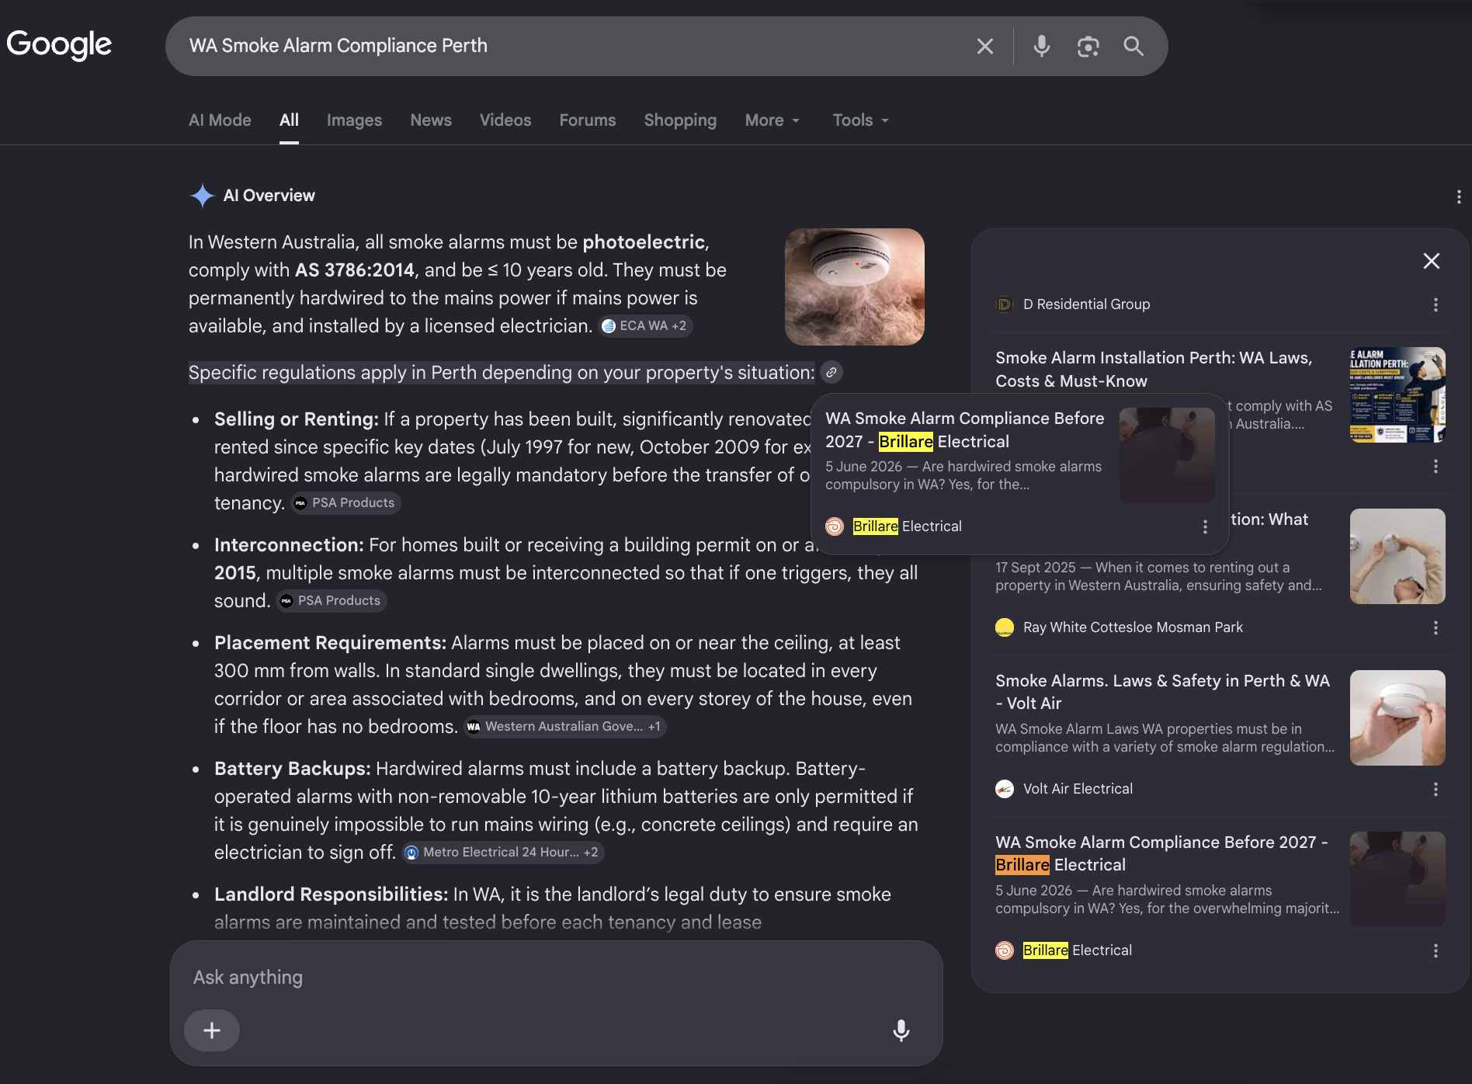Open Smoke Alarm Installation Perth article

1154,370
